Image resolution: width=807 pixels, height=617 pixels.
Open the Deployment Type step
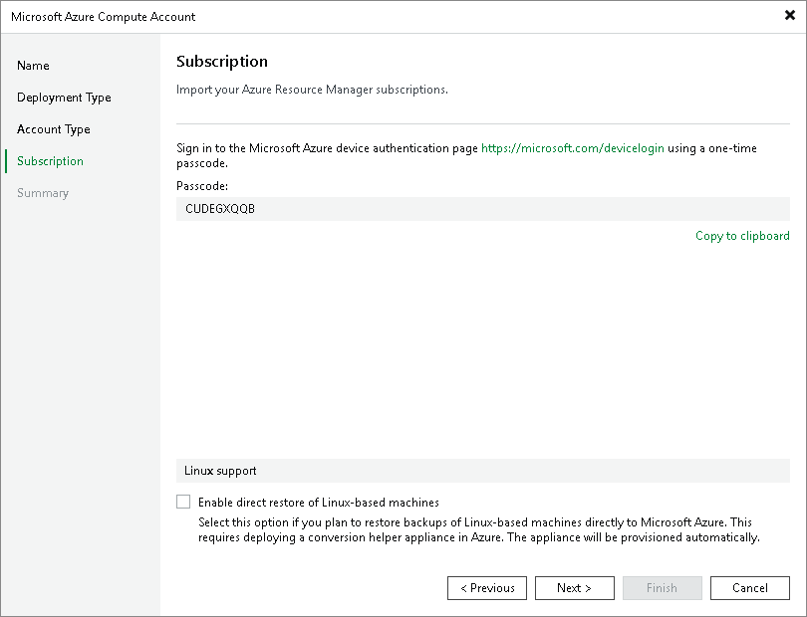pyautogui.click(x=64, y=98)
